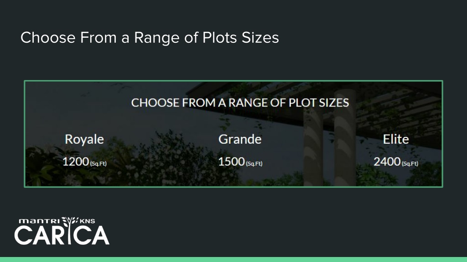The width and height of the screenshot is (467, 262).
Task: Click the stone pillars in the banner image
Action: pyautogui.click(x=329, y=140)
